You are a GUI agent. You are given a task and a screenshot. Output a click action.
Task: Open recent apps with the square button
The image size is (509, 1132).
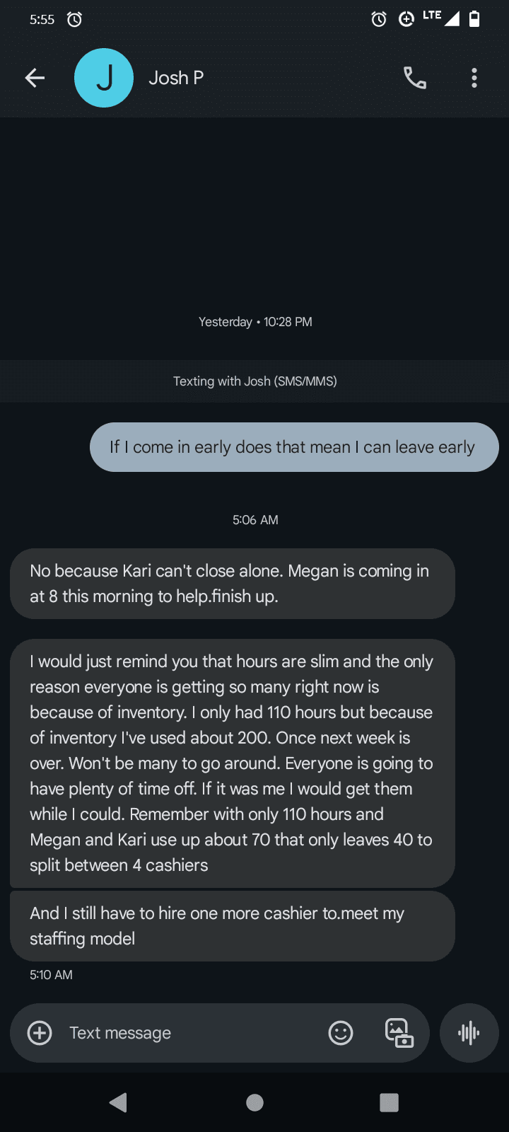coord(389,1102)
